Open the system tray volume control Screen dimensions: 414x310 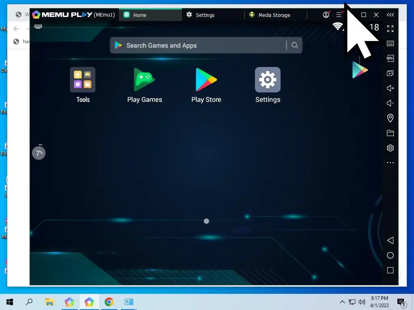[362, 302]
